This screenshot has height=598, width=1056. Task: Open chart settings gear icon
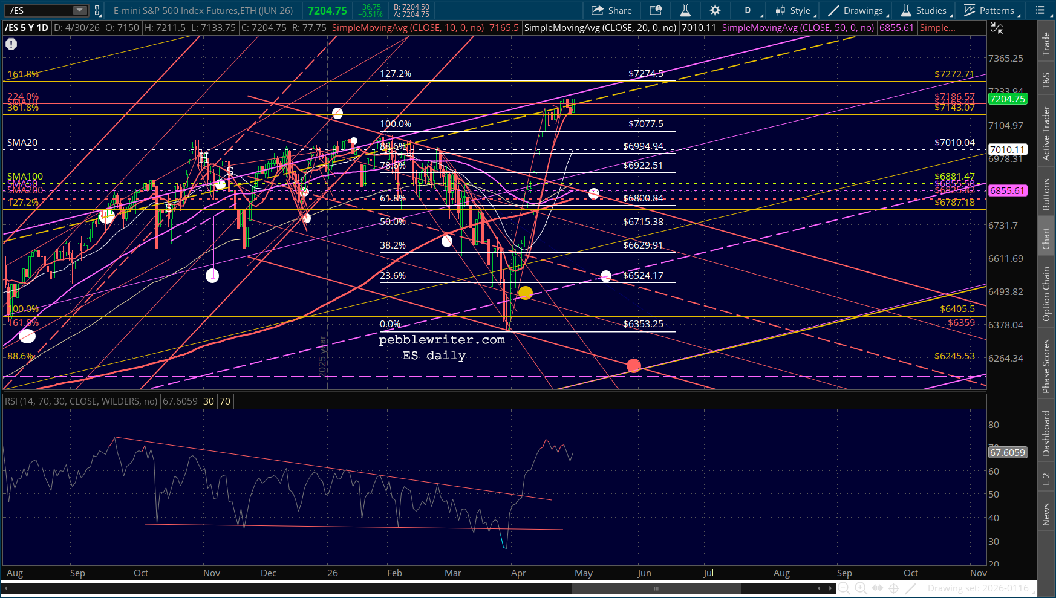pos(715,10)
